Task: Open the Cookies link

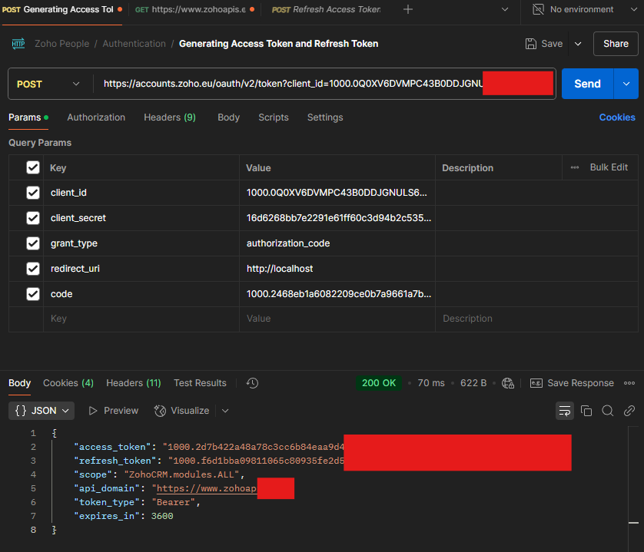Action: [x=617, y=117]
